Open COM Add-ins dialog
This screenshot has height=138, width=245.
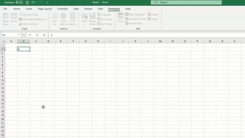click(x=72, y=19)
